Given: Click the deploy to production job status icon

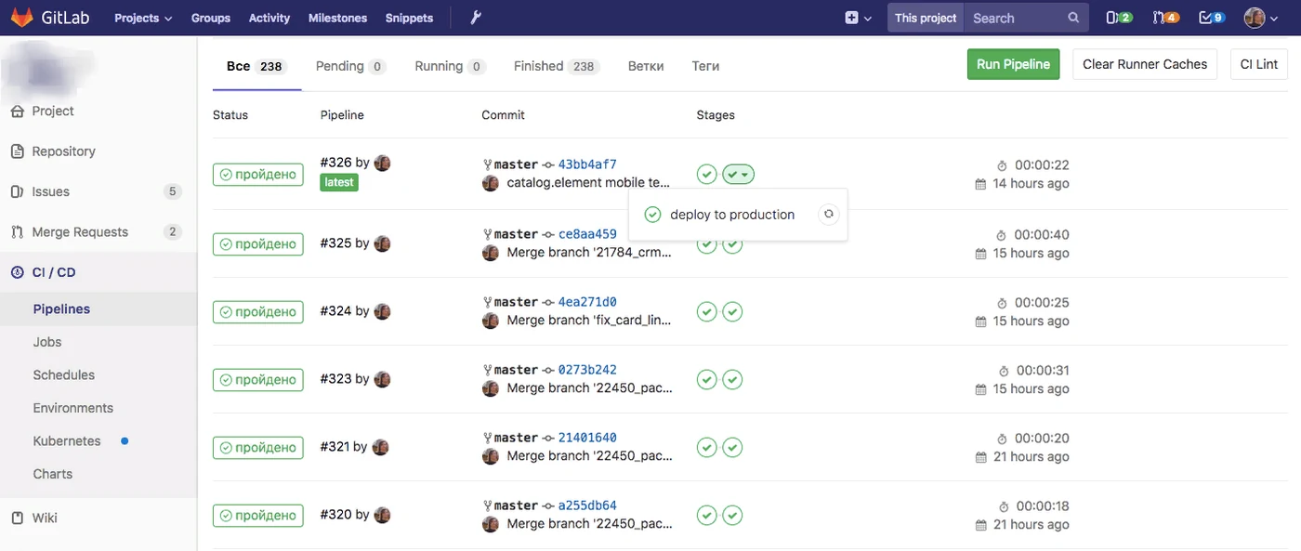Looking at the screenshot, I should pyautogui.click(x=652, y=215).
